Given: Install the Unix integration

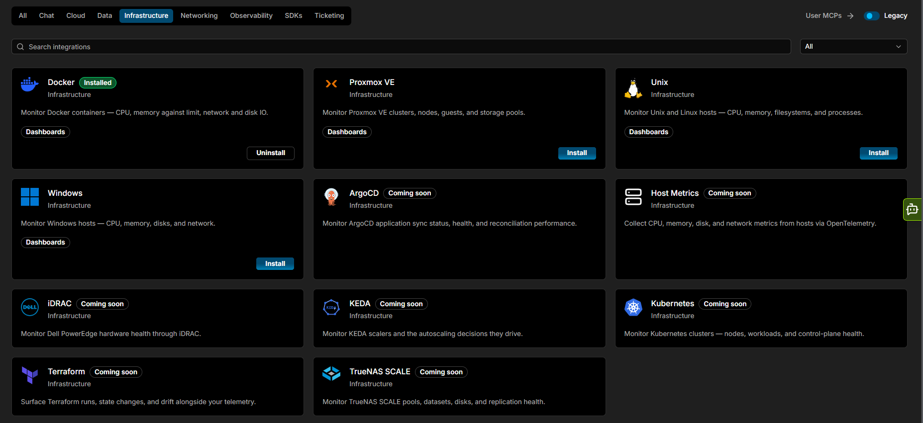Looking at the screenshot, I should (879, 153).
